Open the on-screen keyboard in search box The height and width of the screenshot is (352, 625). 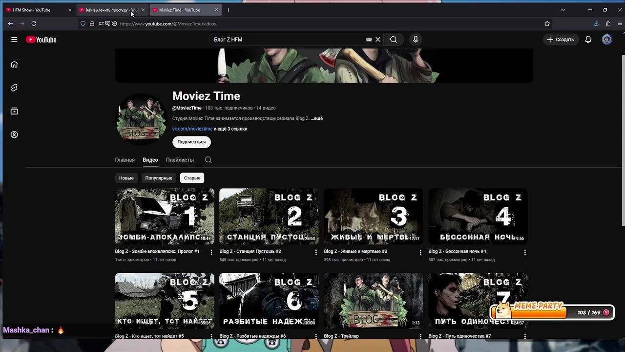click(x=369, y=40)
